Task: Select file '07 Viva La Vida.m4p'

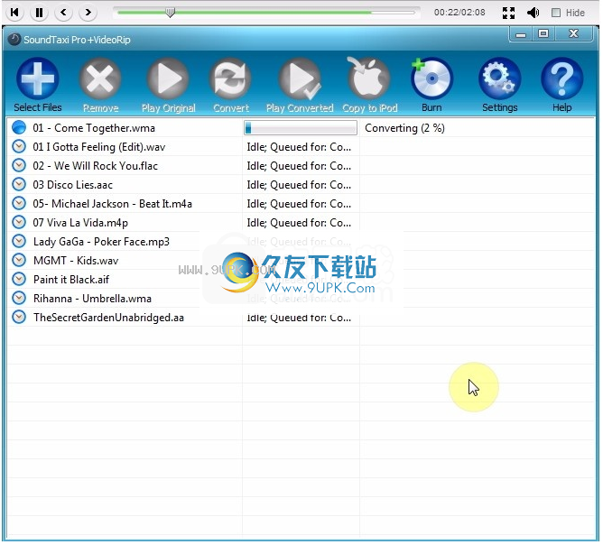Action: [80, 223]
